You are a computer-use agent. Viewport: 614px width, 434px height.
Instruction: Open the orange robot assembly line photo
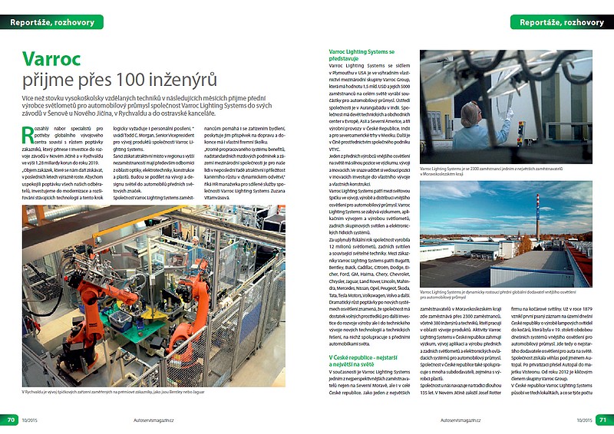coord(154,296)
